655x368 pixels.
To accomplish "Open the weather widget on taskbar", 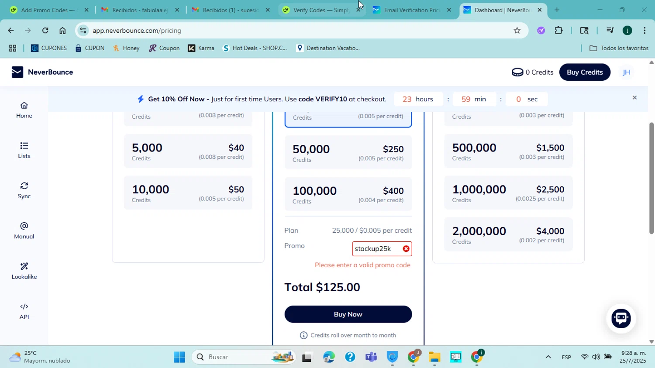I will point(40,357).
